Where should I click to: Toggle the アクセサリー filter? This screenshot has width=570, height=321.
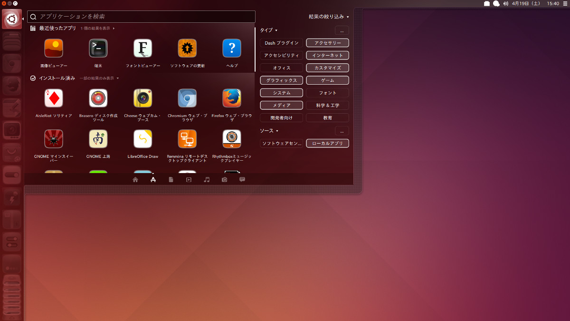(328, 43)
